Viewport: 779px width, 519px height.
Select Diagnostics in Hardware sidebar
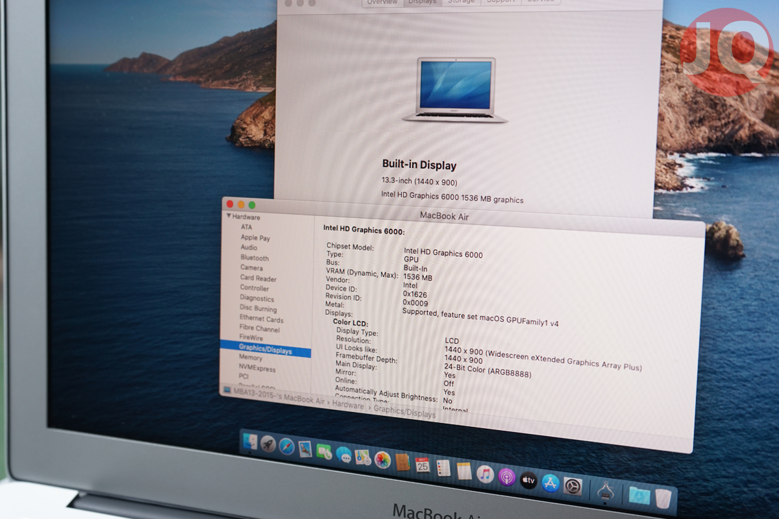point(257,298)
